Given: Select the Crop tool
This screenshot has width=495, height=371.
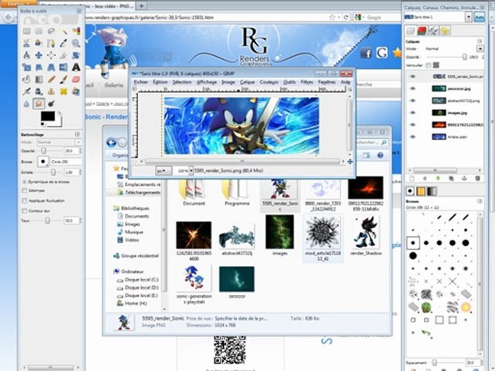Looking at the screenshot, I should coord(63,55).
